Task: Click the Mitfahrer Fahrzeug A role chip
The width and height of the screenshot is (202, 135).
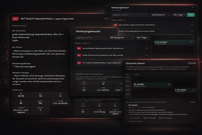Action: pyautogui.click(x=165, y=118)
